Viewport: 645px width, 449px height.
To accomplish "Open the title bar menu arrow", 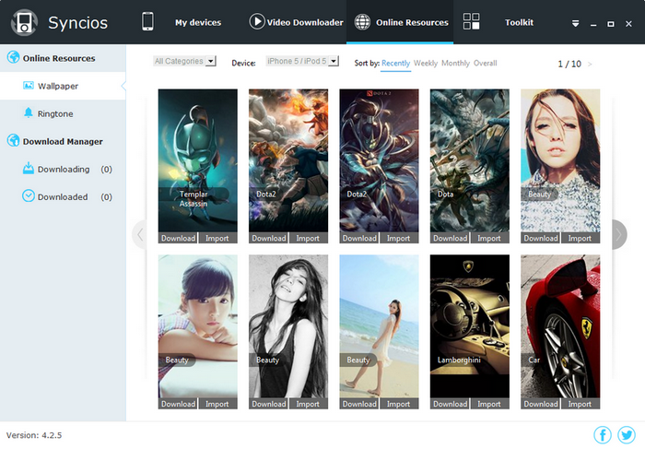I will click(576, 23).
